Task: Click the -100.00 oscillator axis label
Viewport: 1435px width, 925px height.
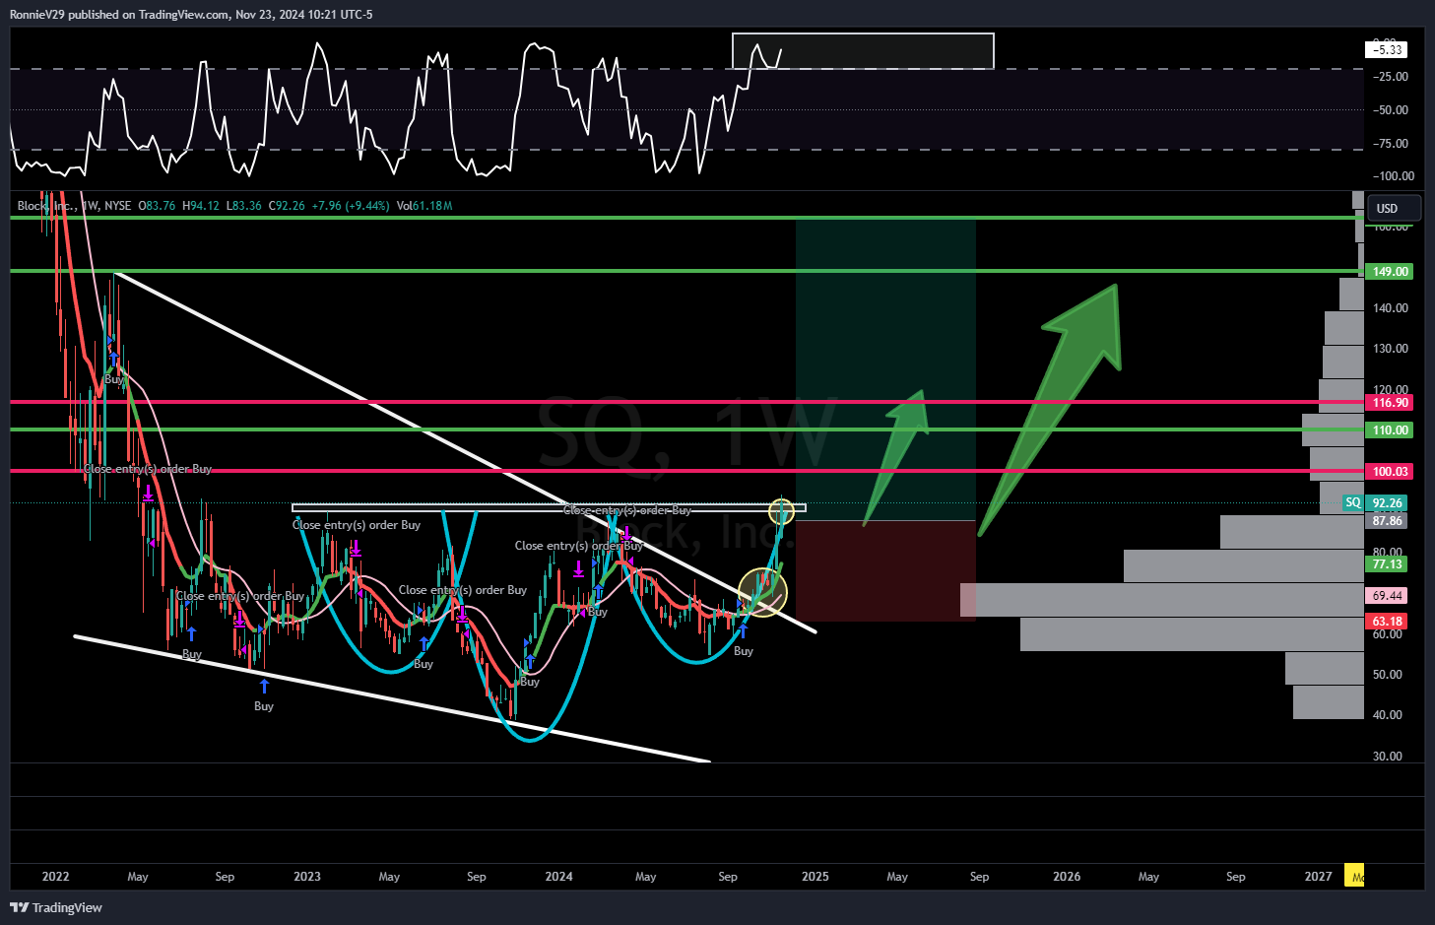Action: [1394, 176]
